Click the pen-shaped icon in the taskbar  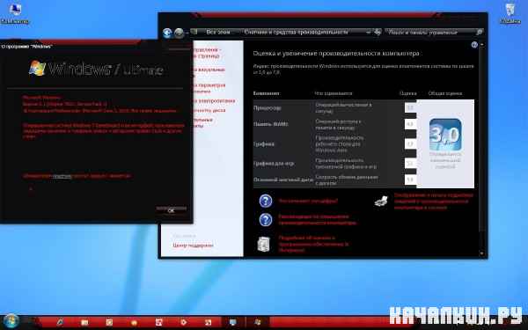[60, 322]
